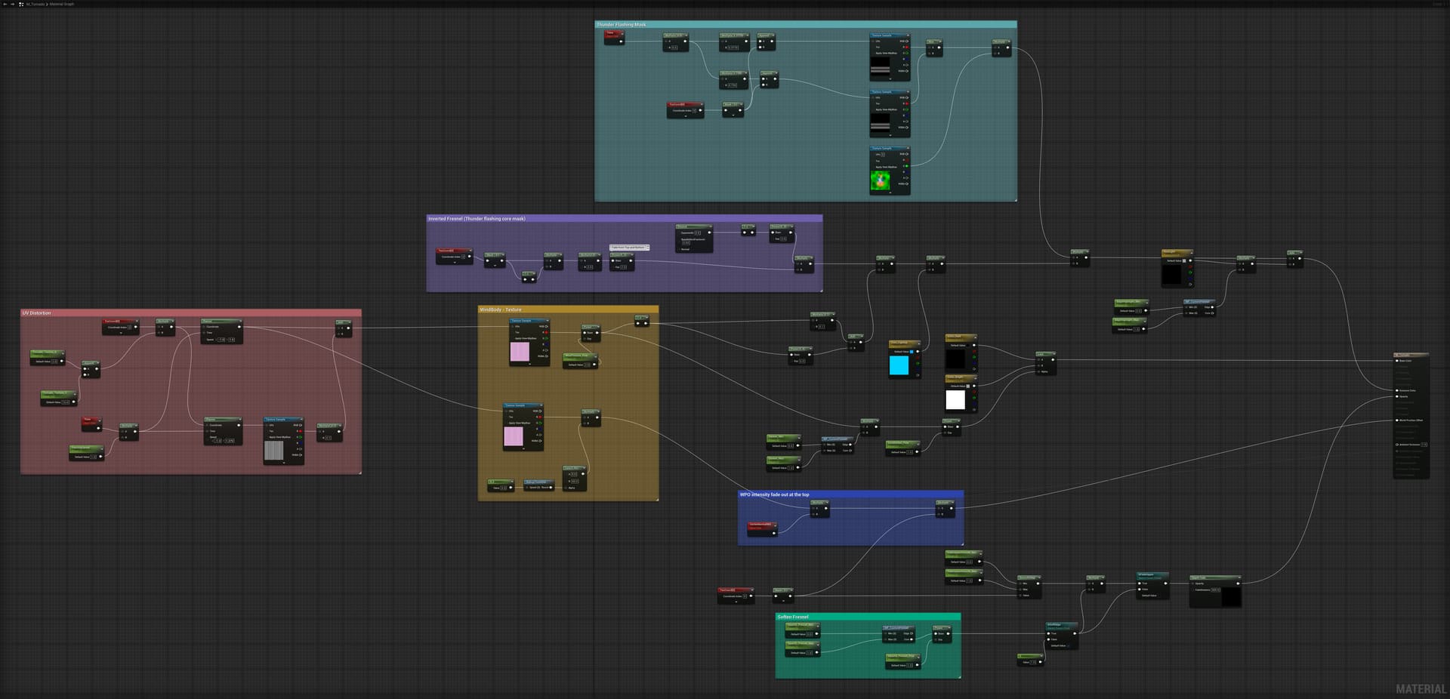
Task: Click the Material Graph breadcrumb
Action: pyautogui.click(x=62, y=4)
